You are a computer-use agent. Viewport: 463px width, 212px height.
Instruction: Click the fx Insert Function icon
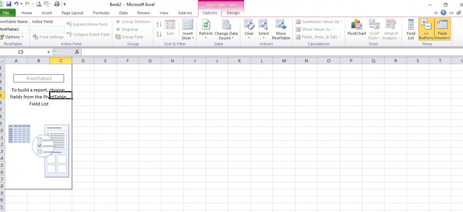coord(77,52)
